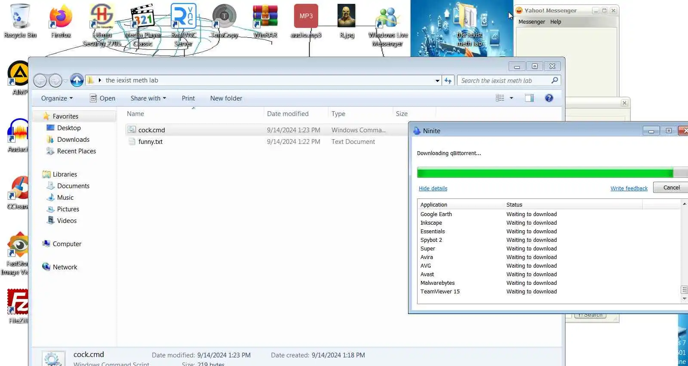Select the iexist meth lab desktop folder

470,25
